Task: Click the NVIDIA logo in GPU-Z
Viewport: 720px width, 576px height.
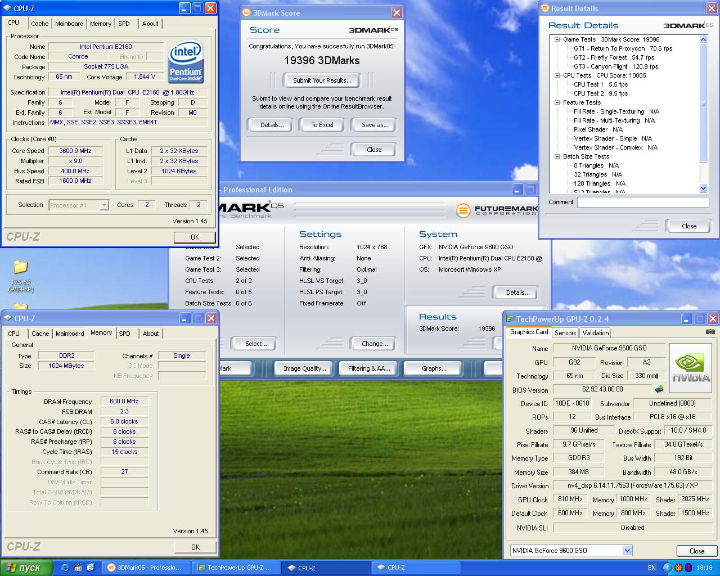Action: tap(691, 368)
